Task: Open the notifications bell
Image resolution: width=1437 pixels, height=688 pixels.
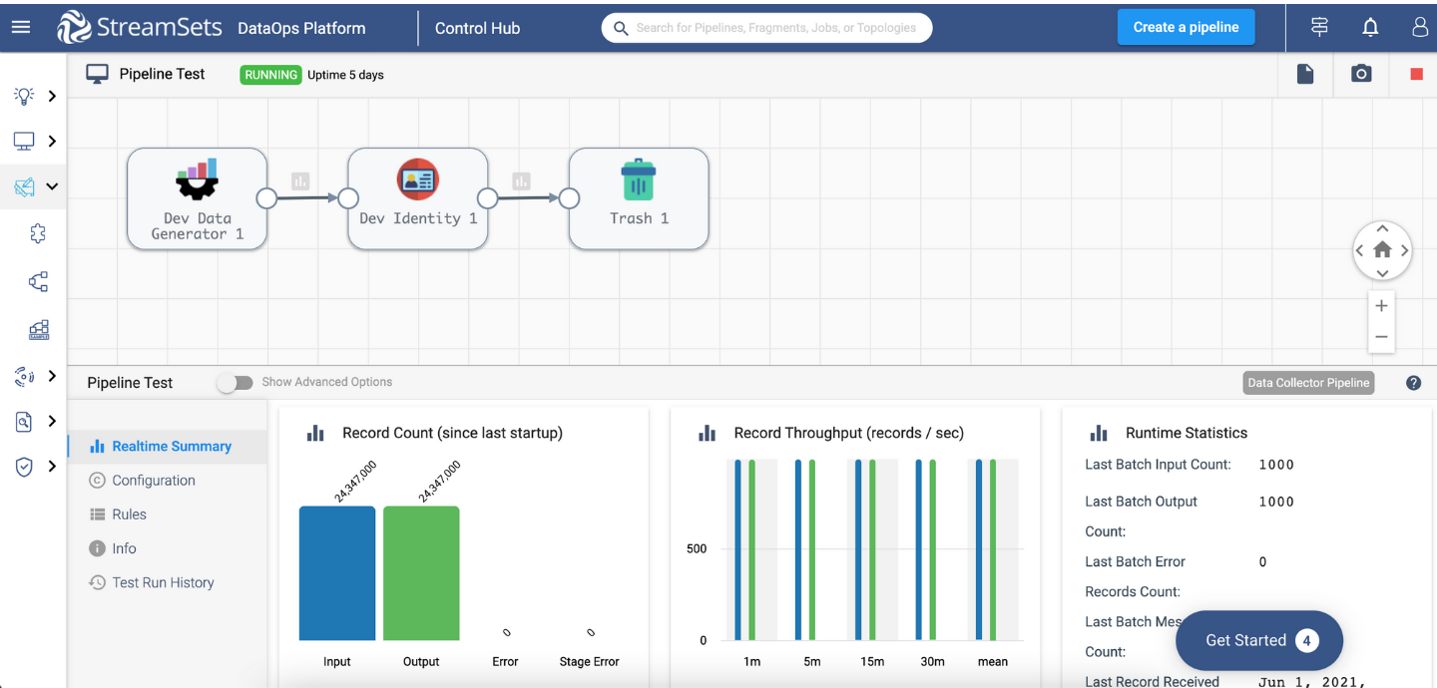Action: pyautogui.click(x=1370, y=28)
